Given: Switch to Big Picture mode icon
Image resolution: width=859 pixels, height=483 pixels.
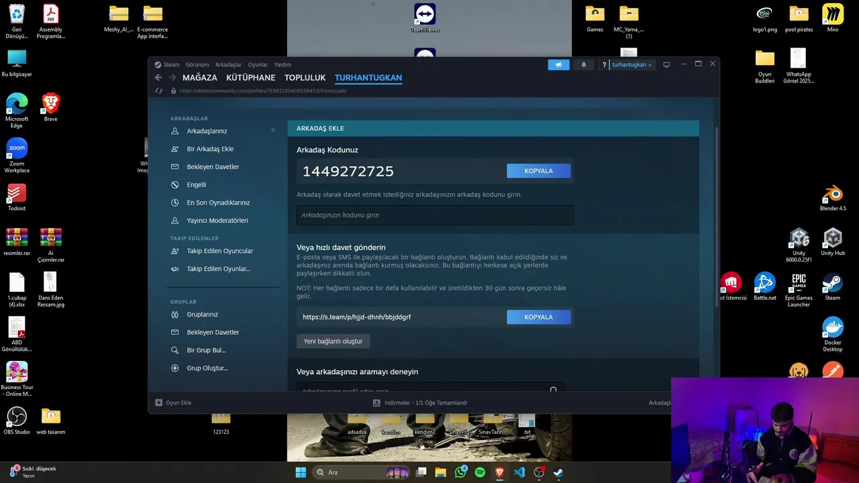Looking at the screenshot, I should [666, 64].
